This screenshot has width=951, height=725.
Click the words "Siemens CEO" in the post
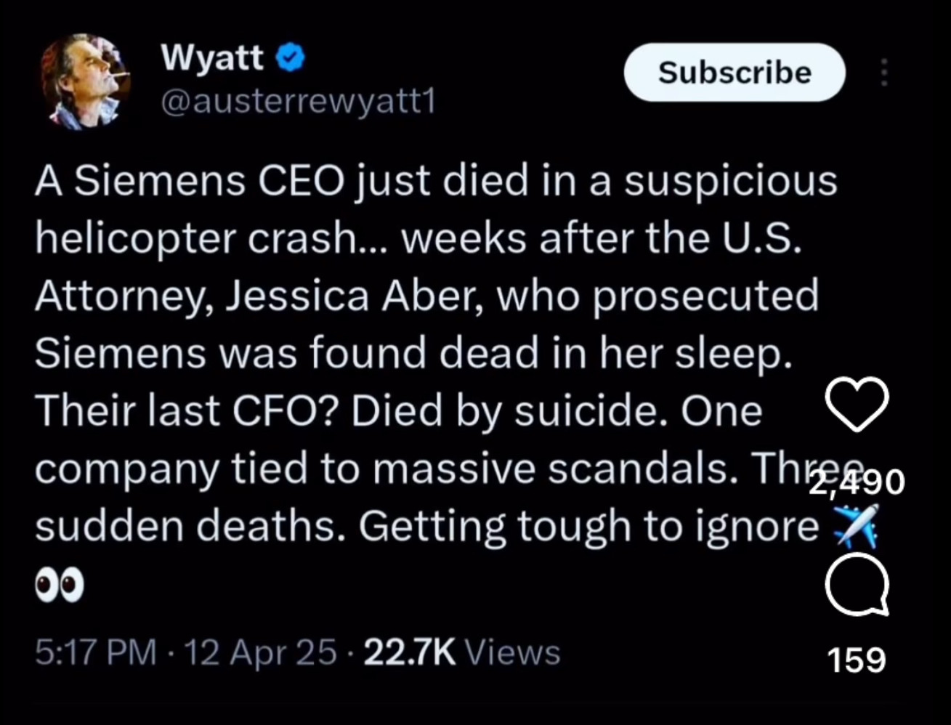(208, 181)
